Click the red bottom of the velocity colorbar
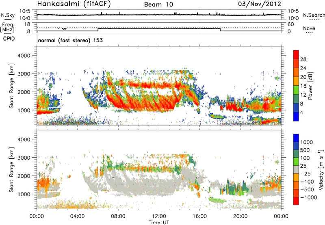The image size is (325, 225). pos(296,201)
